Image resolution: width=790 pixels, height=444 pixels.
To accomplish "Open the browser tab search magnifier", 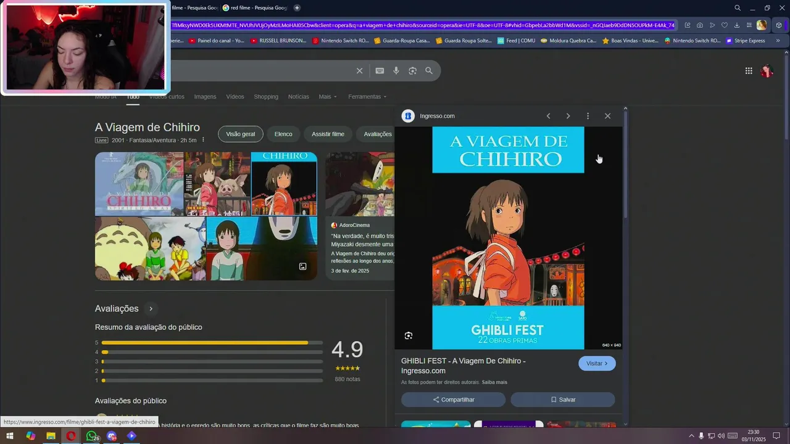I will coord(738,8).
